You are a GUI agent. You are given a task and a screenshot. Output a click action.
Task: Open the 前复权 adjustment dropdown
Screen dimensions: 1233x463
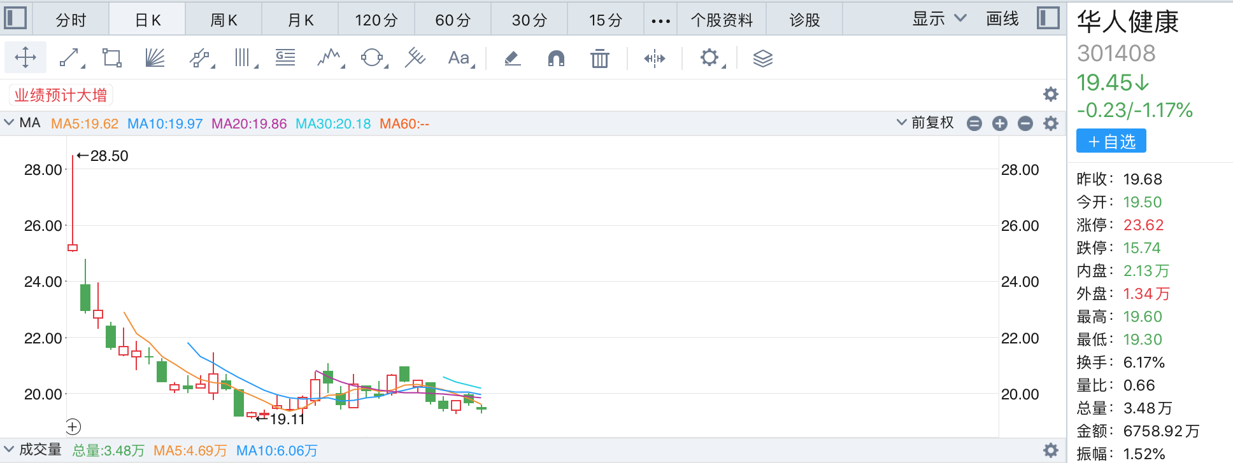pos(925,123)
